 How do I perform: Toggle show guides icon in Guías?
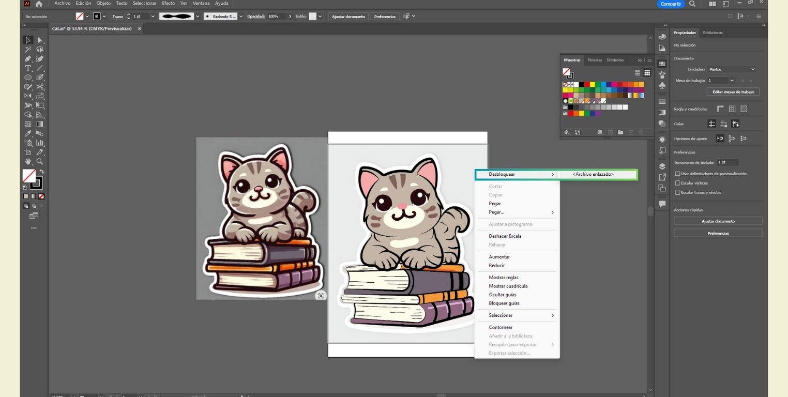coord(712,124)
